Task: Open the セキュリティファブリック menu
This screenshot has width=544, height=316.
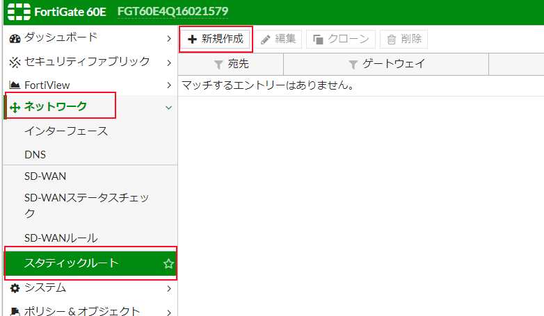Action: pos(90,62)
